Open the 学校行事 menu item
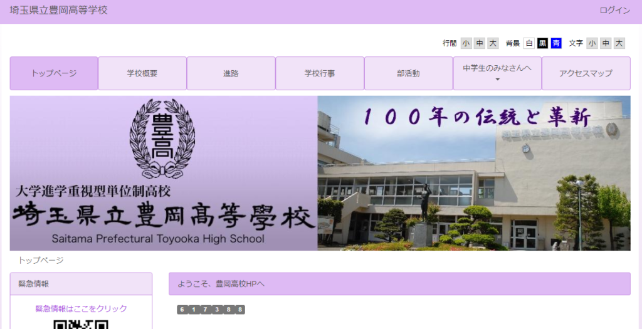The width and height of the screenshot is (642, 329). point(320,73)
